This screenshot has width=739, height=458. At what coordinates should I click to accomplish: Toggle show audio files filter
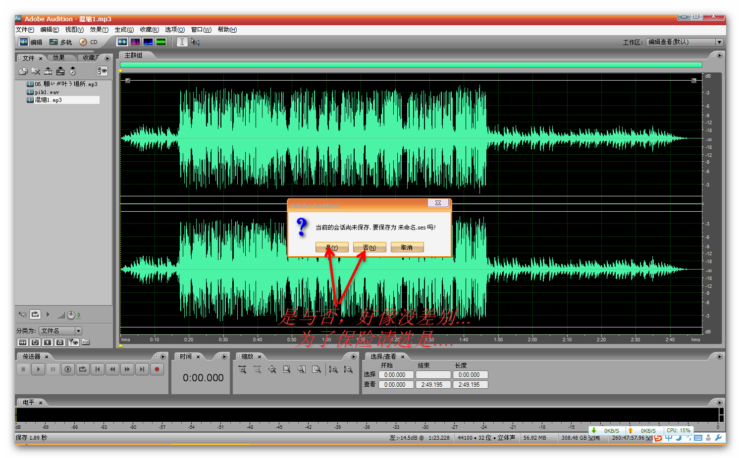point(23,342)
